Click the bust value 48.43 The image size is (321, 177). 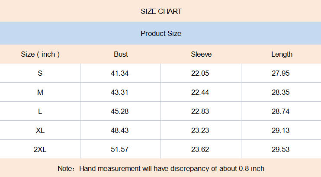[x=120, y=130]
